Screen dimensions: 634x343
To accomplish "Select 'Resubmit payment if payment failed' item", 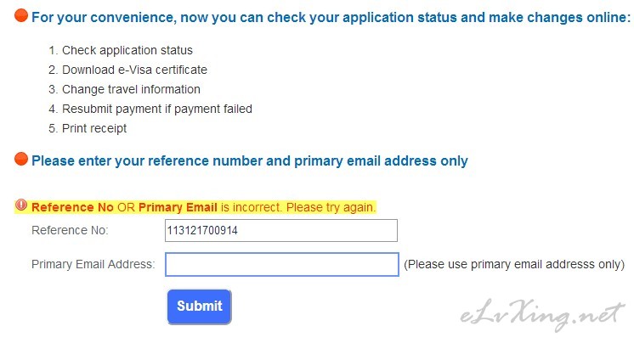I will coord(150,109).
